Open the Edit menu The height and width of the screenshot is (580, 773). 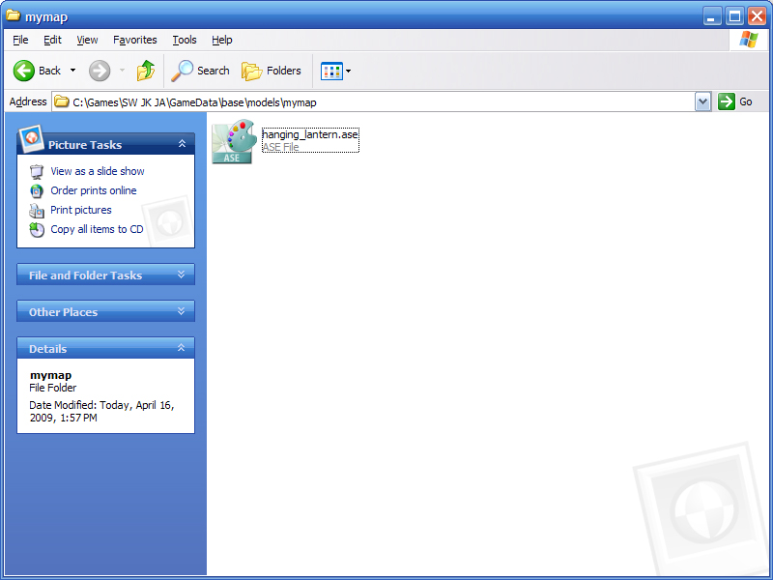(x=52, y=40)
